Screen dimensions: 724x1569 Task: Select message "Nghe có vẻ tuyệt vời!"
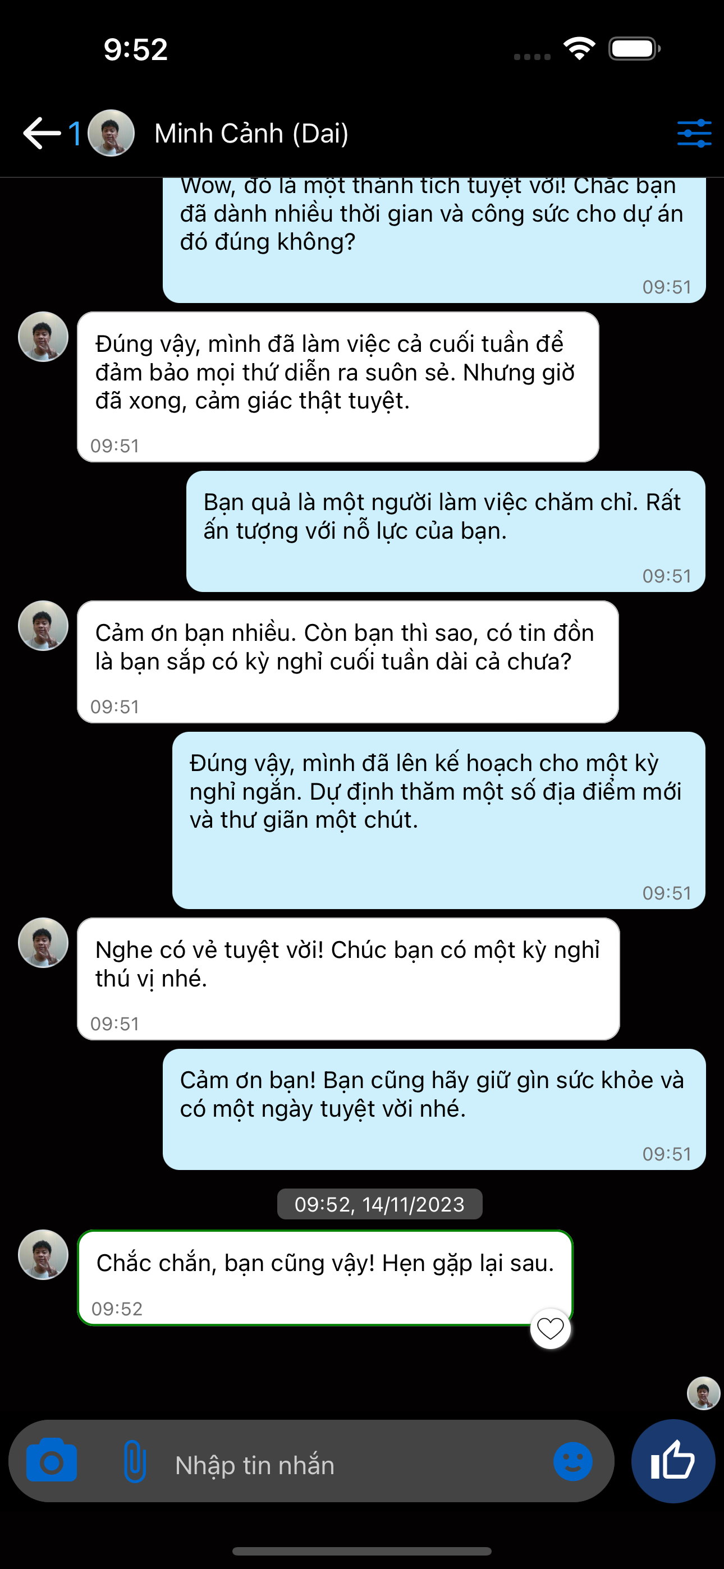[x=348, y=979]
